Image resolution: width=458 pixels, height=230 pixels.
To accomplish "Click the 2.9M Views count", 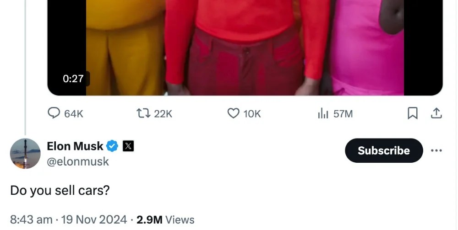I will (165, 220).
